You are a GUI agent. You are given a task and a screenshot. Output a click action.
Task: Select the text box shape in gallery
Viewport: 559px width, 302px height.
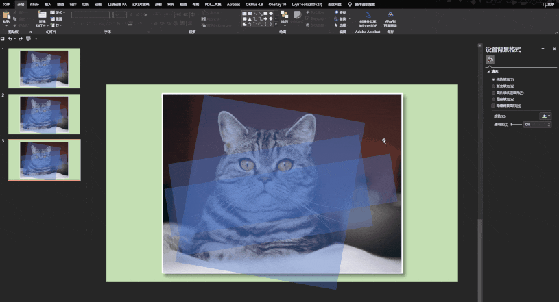click(x=244, y=14)
